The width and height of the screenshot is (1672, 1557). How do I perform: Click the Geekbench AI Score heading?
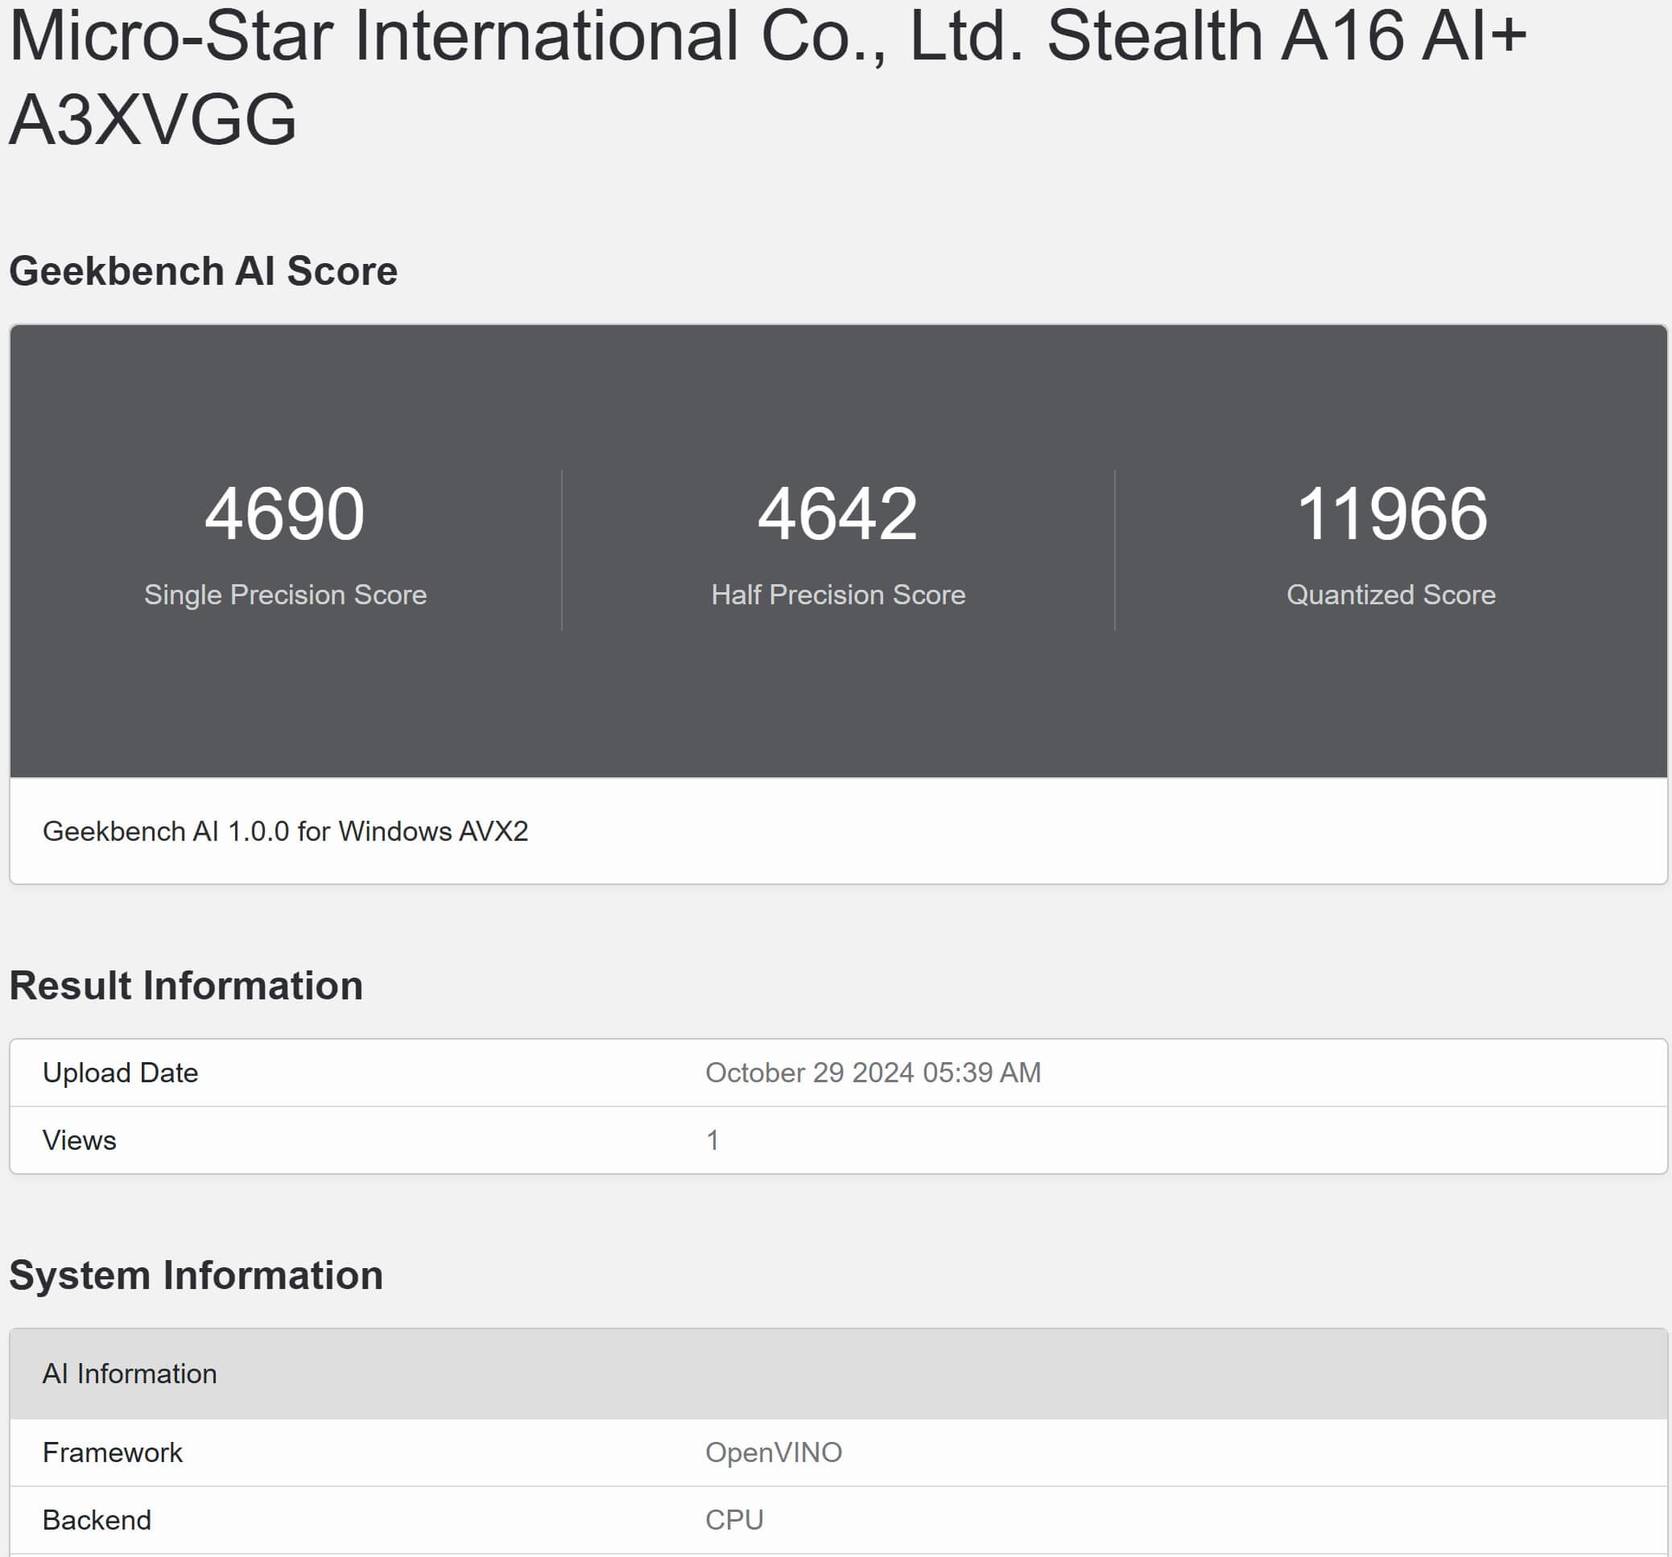coord(203,270)
